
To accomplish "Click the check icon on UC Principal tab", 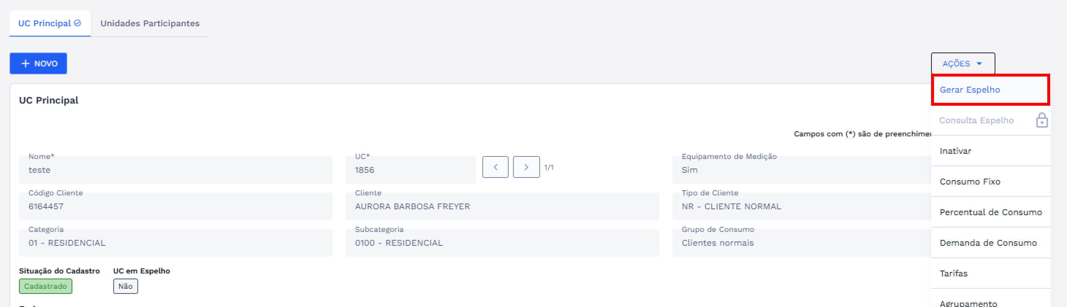I will 77,23.
